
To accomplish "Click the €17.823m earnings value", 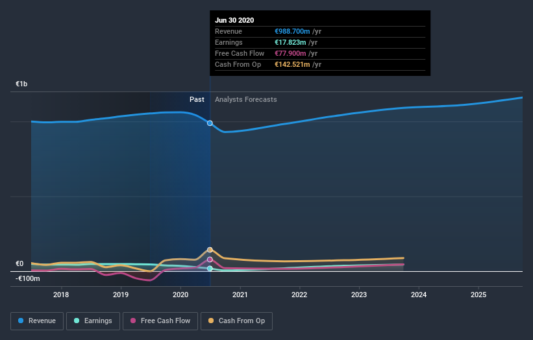I will 290,42.
